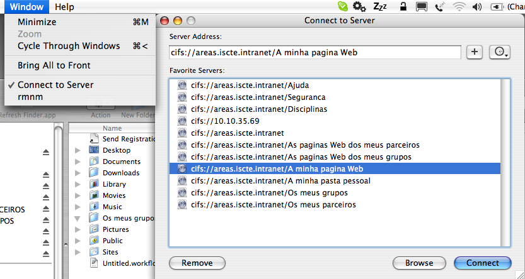Collapse the Os meus grupos folder

click(x=78, y=219)
